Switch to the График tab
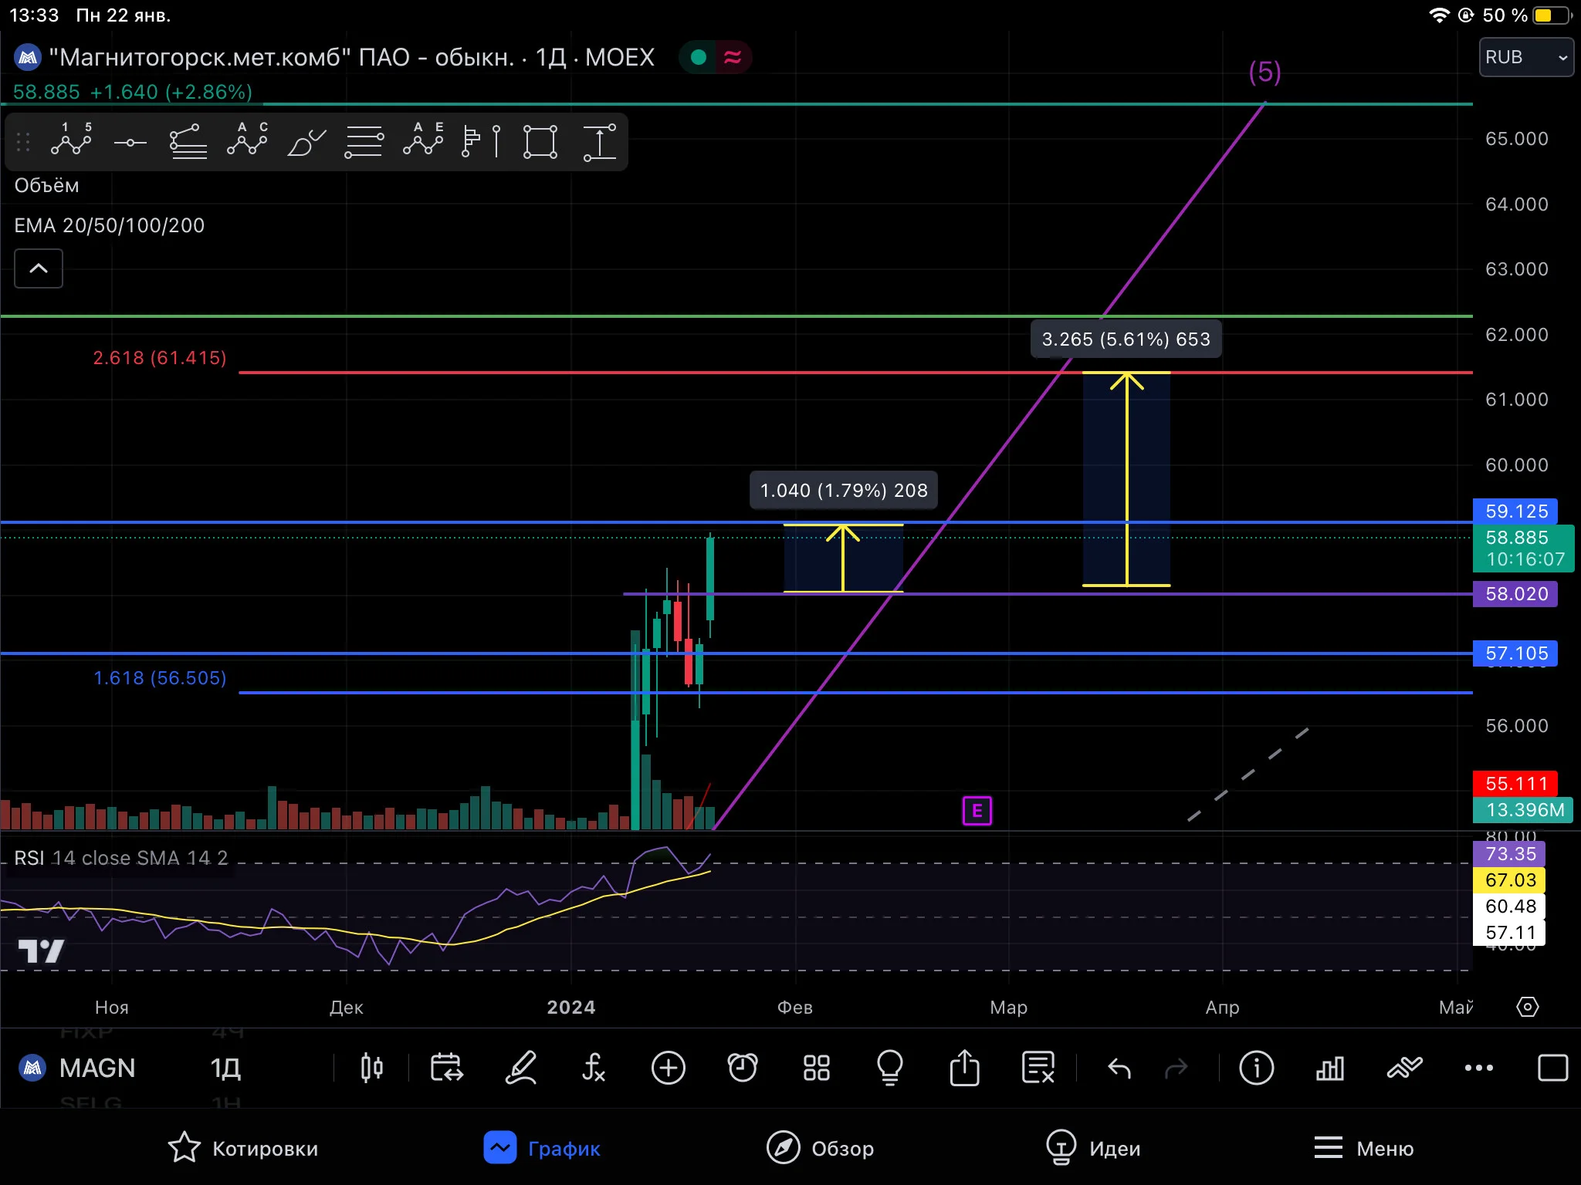Image resolution: width=1581 pixels, height=1185 pixels. coord(542,1148)
